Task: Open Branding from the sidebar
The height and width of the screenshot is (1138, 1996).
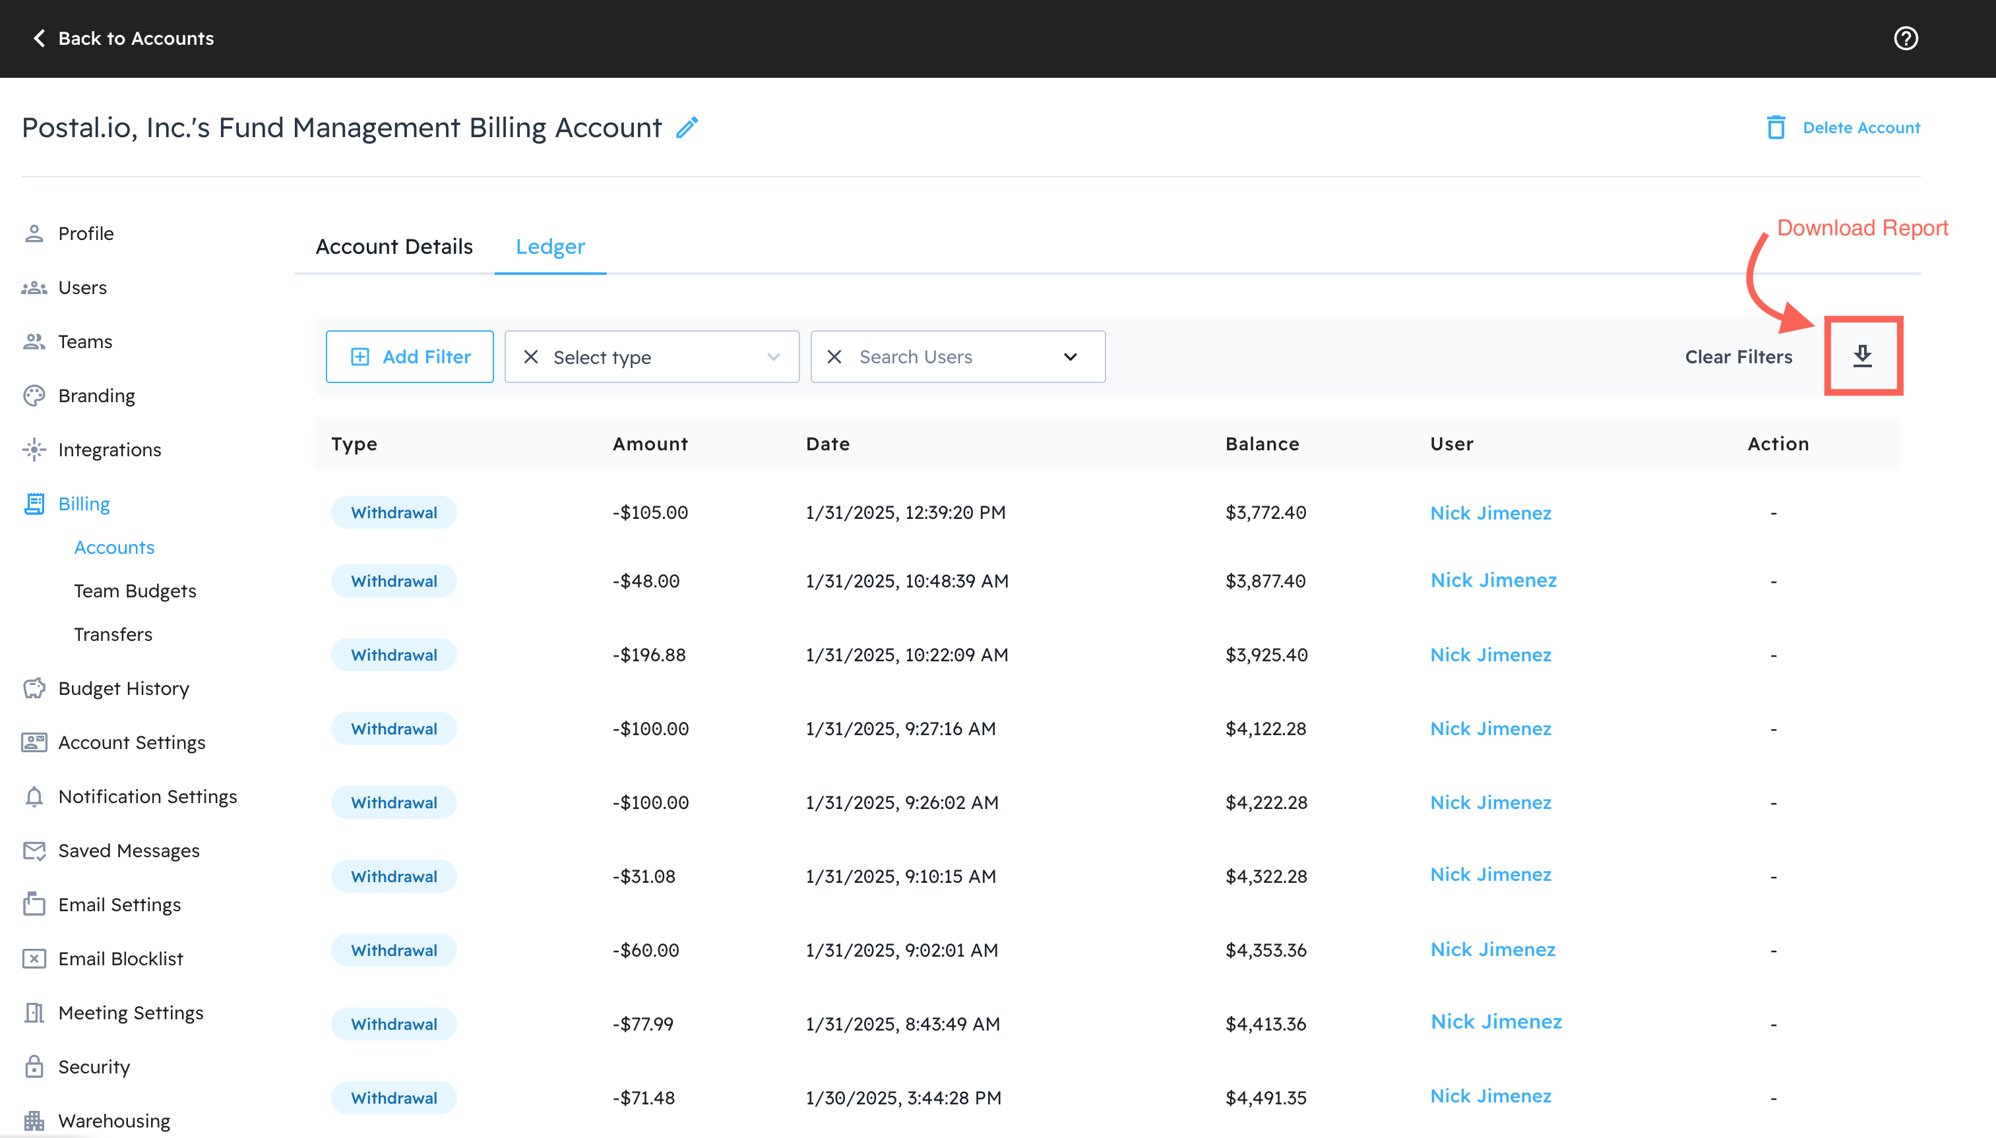Action: click(x=96, y=396)
